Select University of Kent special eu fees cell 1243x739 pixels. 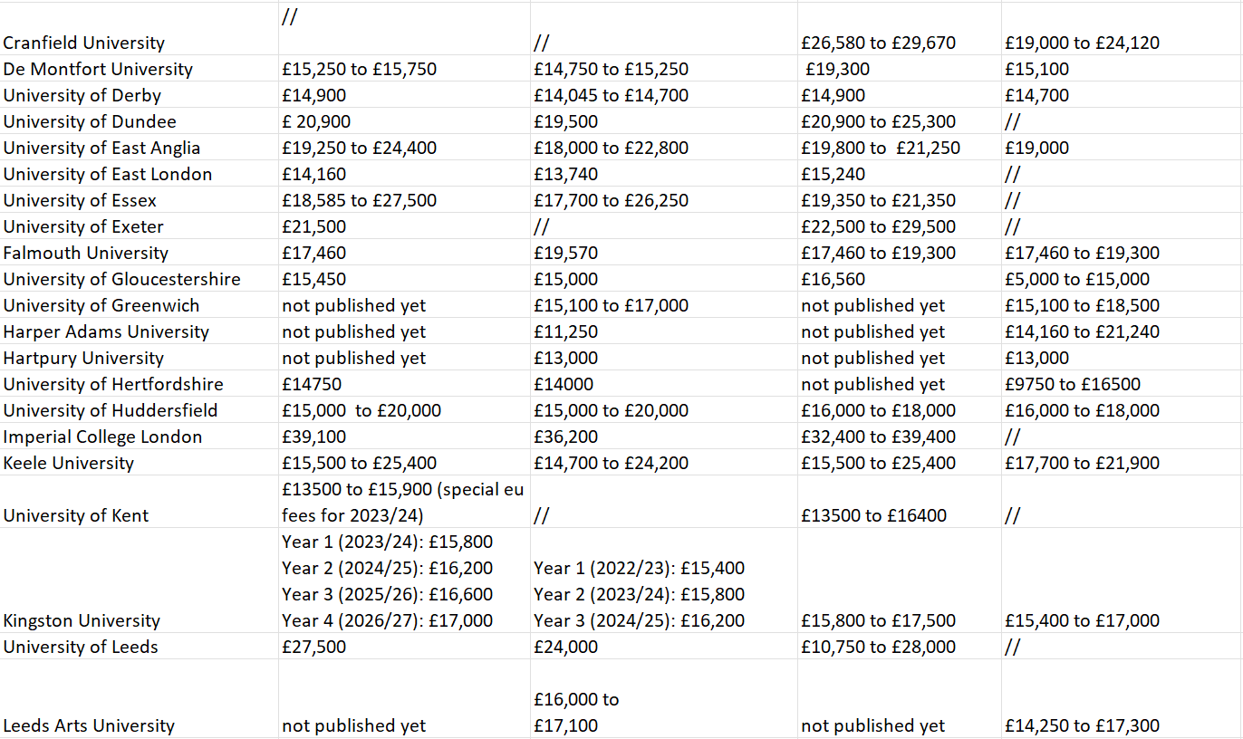(402, 502)
